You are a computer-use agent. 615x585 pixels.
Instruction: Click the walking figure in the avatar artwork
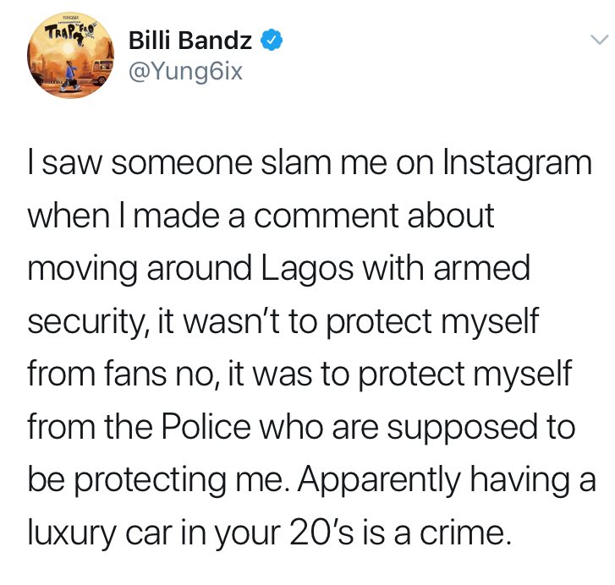click(71, 75)
